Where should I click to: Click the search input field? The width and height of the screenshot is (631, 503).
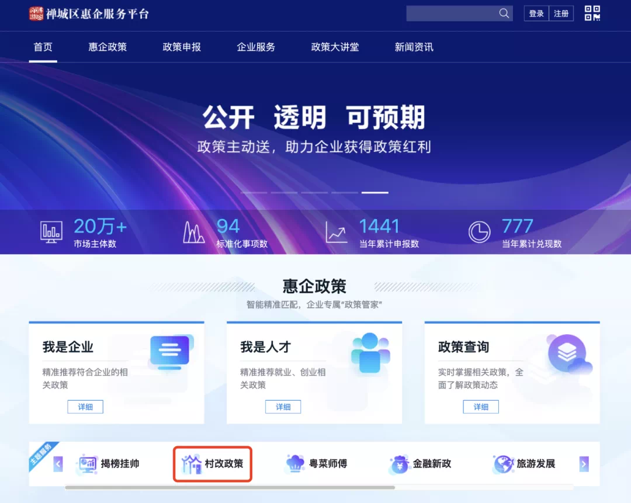coord(452,13)
